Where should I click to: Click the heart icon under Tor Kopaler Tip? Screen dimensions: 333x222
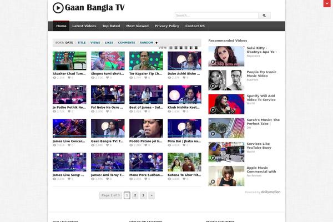point(145,78)
